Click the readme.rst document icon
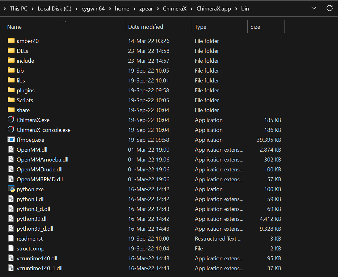Viewport: 338px width, 277px height. point(11,238)
